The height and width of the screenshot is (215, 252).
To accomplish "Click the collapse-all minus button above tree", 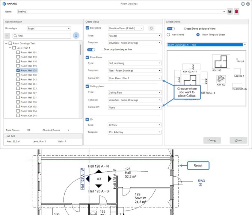I will coord(8,36).
